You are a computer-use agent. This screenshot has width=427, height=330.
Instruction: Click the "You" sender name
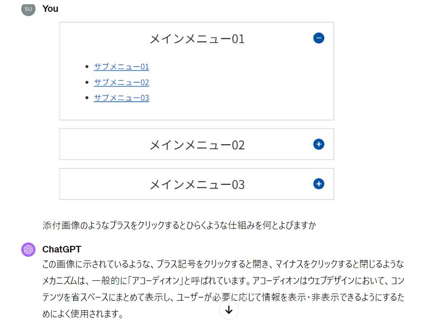click(x=50, y=9)
